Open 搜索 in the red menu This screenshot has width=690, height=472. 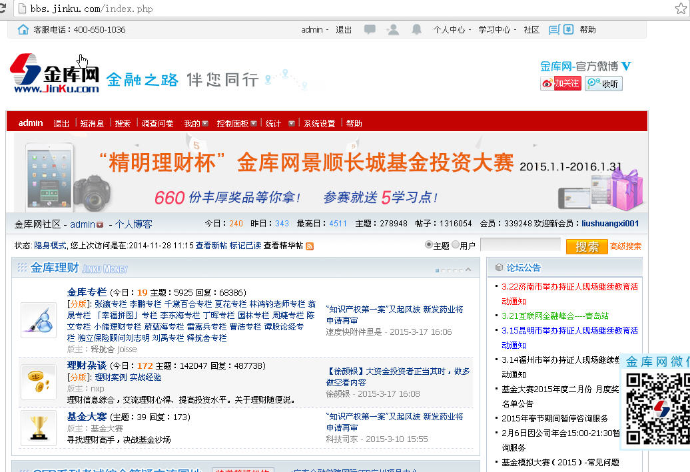[123, 124]
